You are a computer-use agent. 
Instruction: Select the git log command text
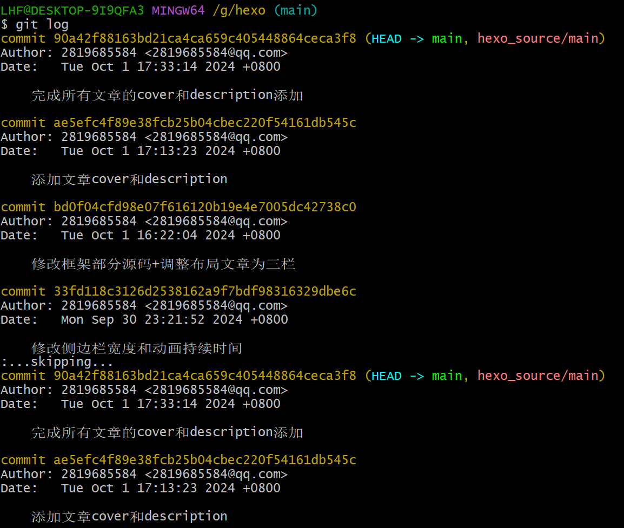(43, 24)
